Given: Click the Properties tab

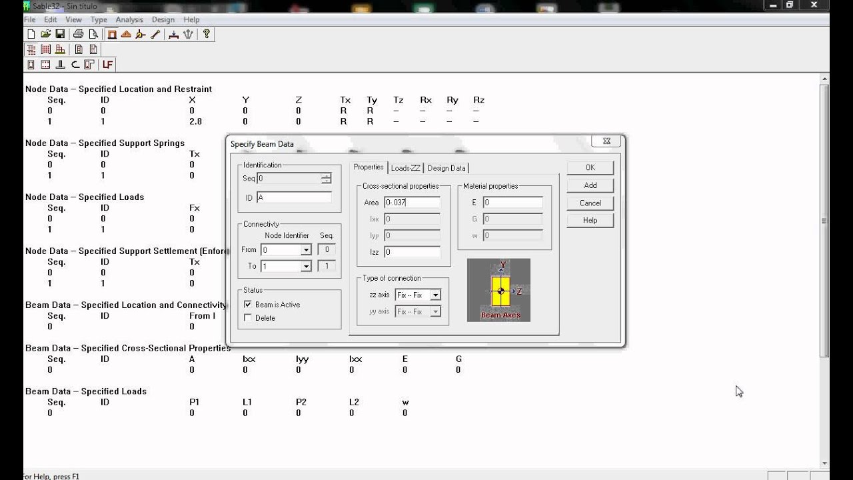Looking at the screenshot, I should (369, 167).
